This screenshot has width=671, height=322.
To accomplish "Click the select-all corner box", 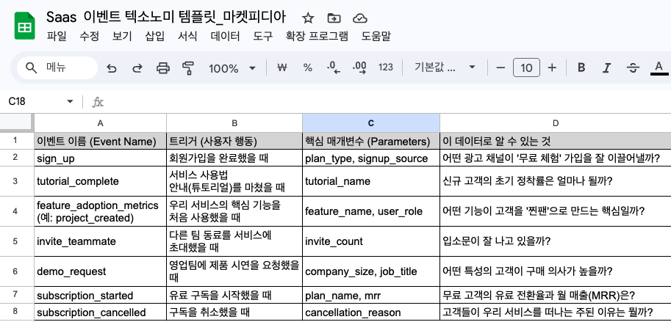I will click(x=16, y=123).
